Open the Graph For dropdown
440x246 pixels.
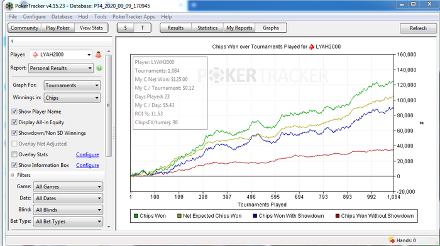pyautogui.click(x=72, y=85)
